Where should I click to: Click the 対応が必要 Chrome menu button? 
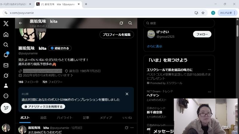[227, 13]
